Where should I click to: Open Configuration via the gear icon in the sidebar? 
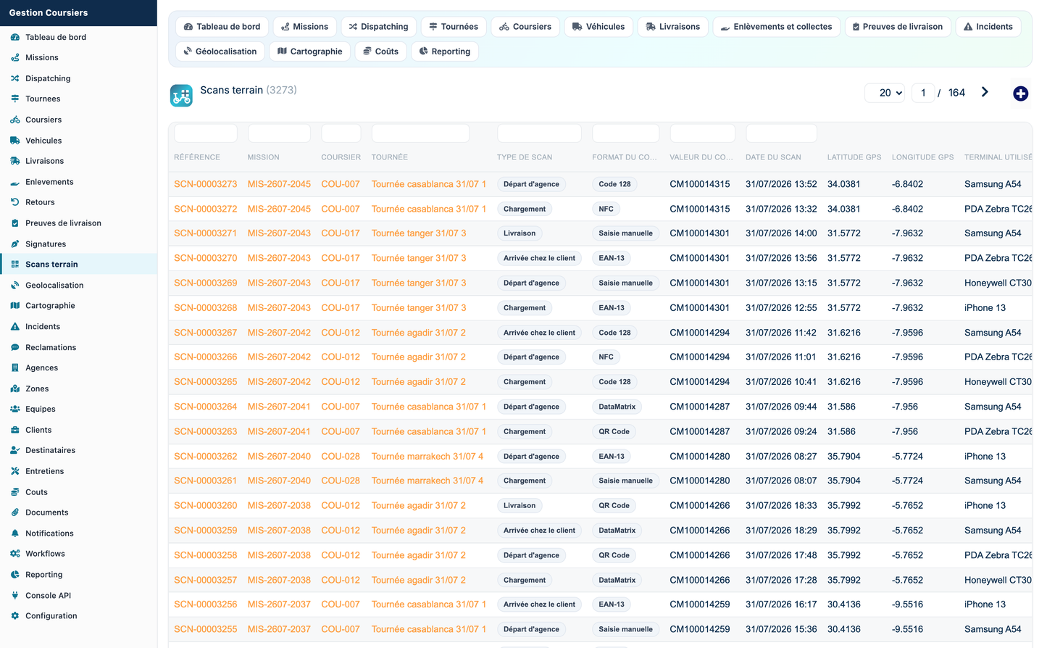click(x=14, y=616)
